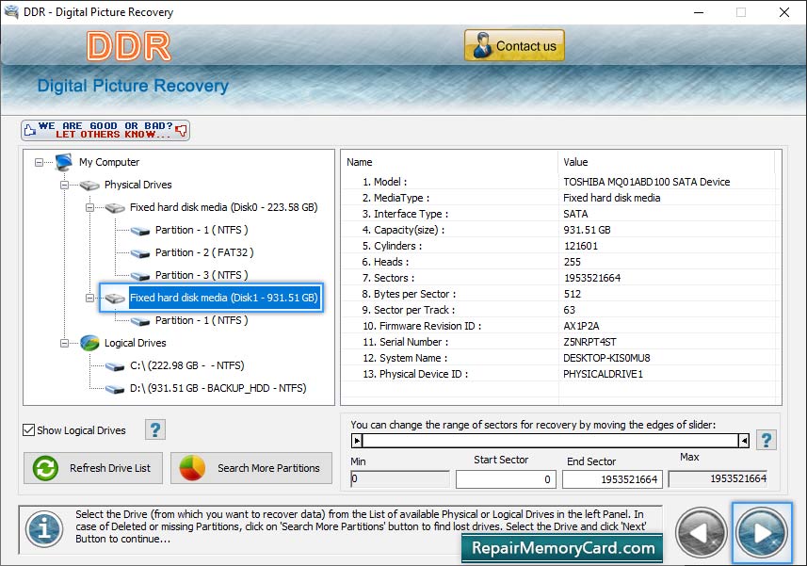
Task: Click the Logical Drives globe icon
Action: coord(89,343)
